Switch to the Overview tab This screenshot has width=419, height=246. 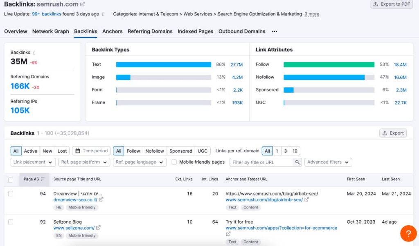[x=16, y=31]
